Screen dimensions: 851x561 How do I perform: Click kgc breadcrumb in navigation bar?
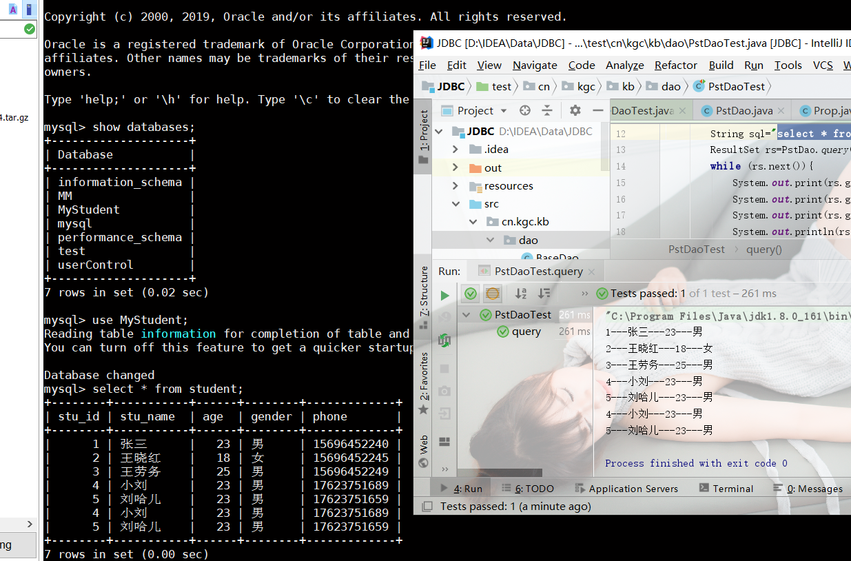[579, 86]
